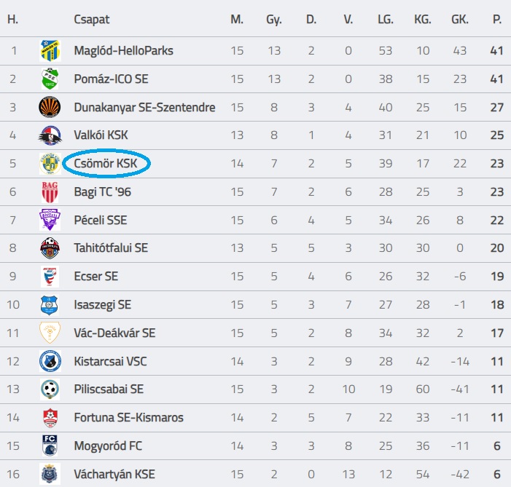Image resolution: width=511 pixels, height=487 pixels.
Task: Click the Valkói KSK club crest
Action: pyautogui.click(x=50, y=135)
